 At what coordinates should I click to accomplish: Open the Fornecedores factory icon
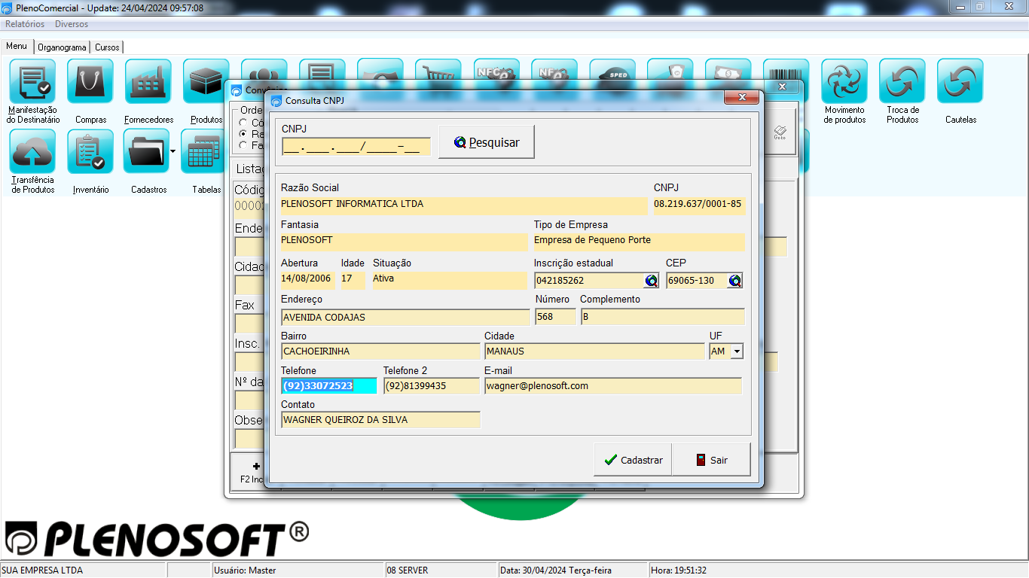tap(148, 81)
